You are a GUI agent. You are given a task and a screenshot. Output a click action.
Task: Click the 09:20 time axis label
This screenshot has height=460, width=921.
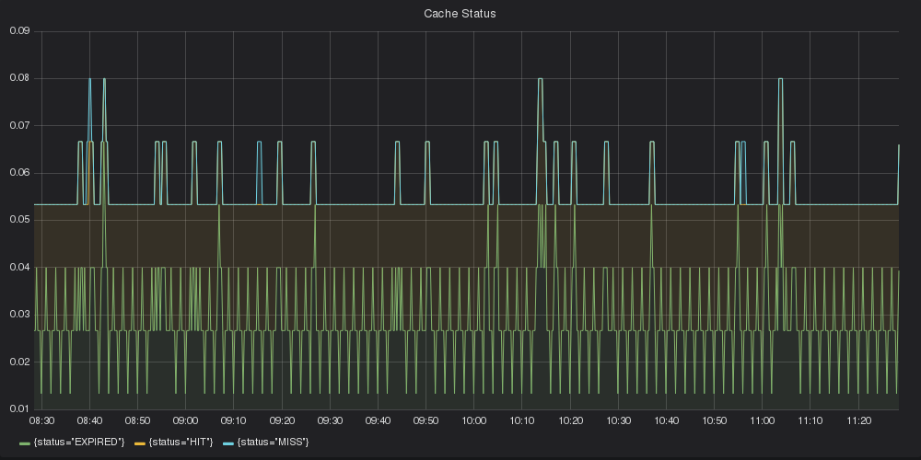click(282, 420)
